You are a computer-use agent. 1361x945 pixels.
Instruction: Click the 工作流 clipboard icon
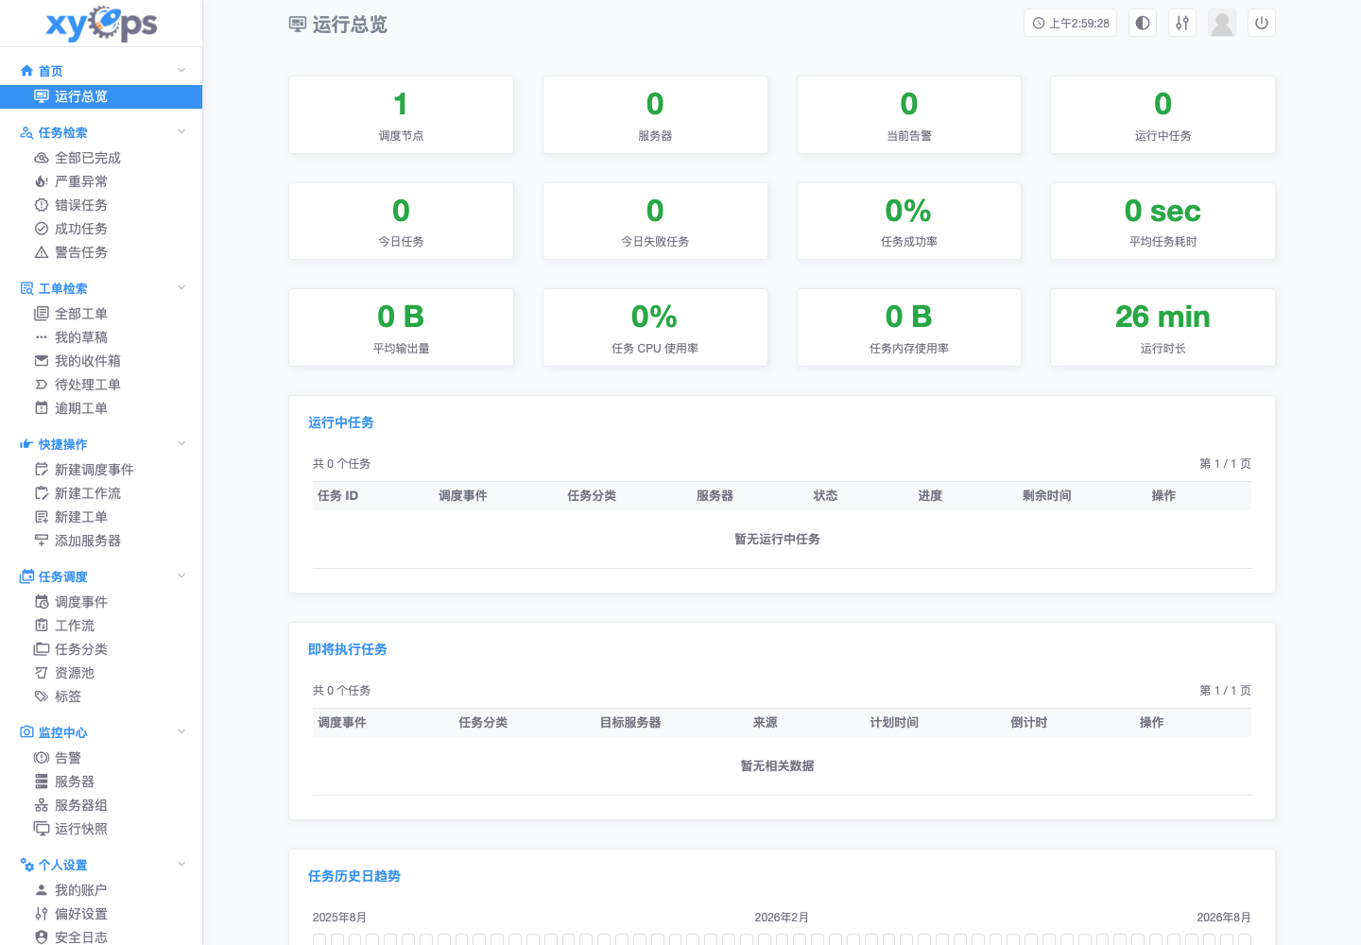42,626
